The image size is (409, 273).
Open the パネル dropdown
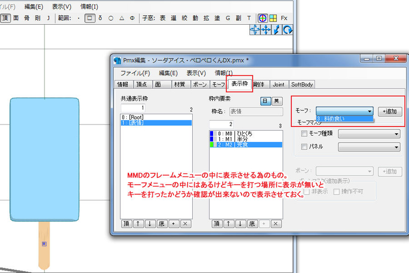click(x=369, y=147)
